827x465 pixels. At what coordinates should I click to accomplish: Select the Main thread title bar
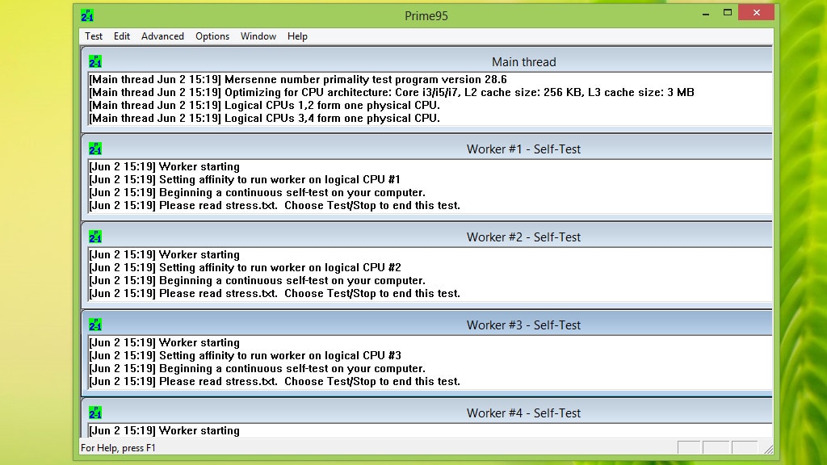click(427, 61)
